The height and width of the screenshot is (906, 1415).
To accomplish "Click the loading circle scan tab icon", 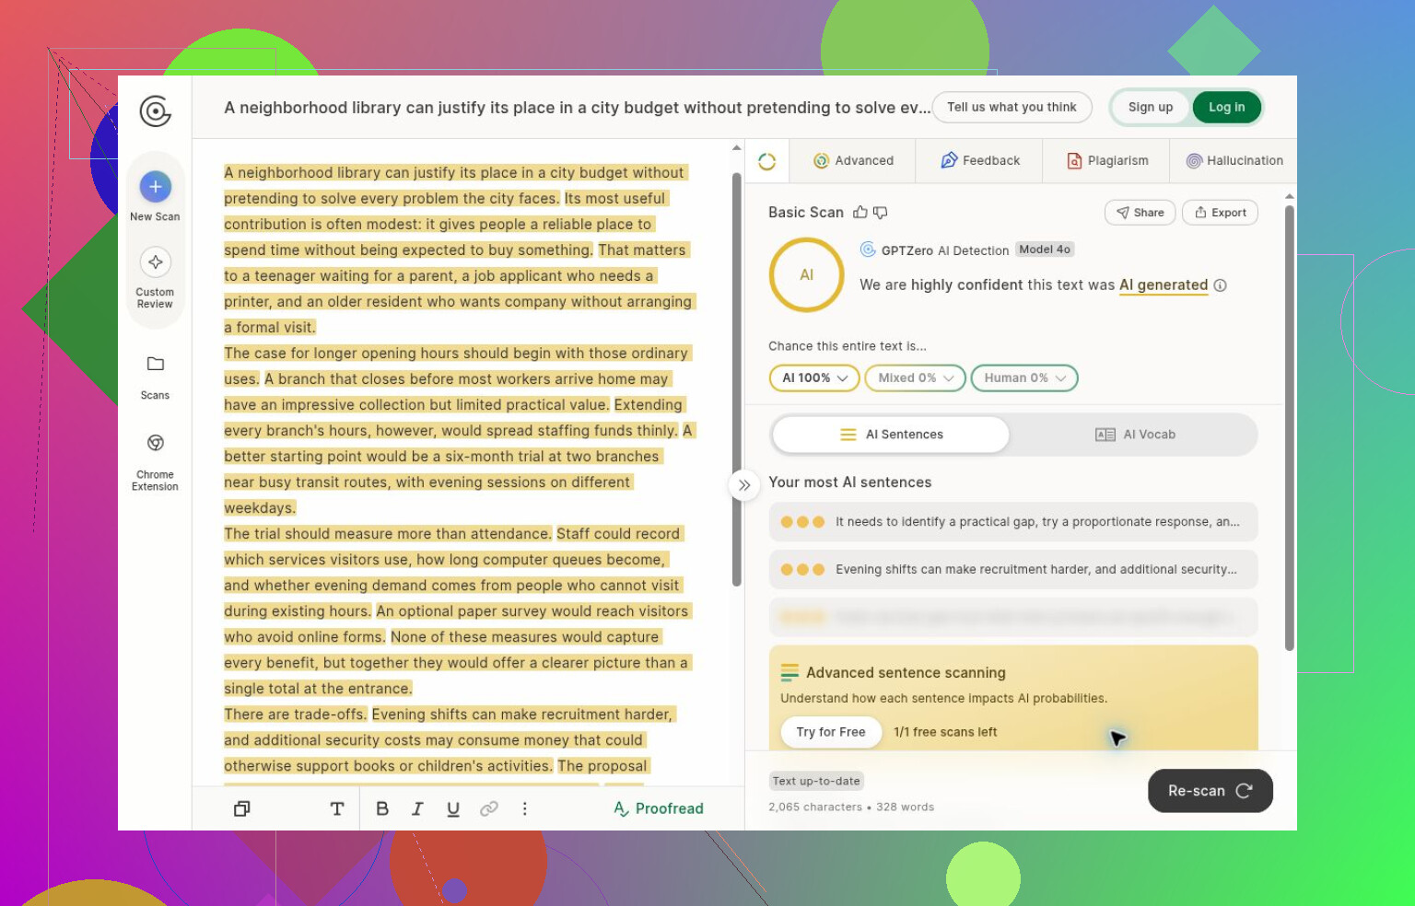I will point(766,161).
